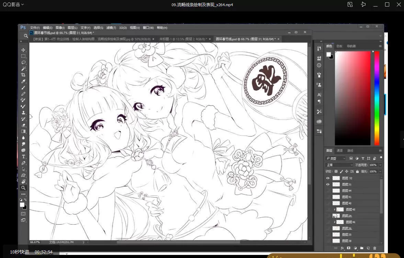This screenshot has height=258, width=404.
Task: Open the 滤镜(T) menu
Action: tap(111, 28)
